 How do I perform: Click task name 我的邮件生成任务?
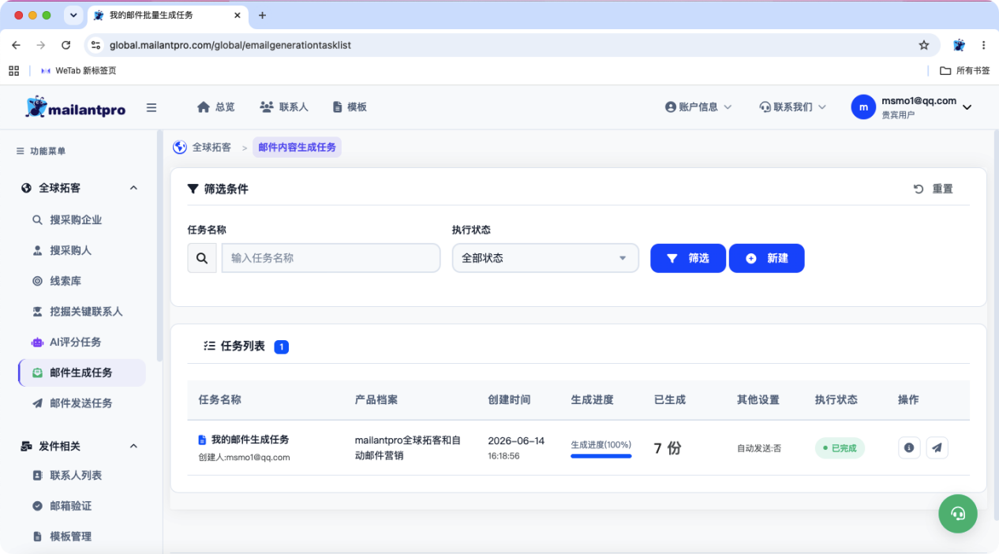click(x=249, y=440)
